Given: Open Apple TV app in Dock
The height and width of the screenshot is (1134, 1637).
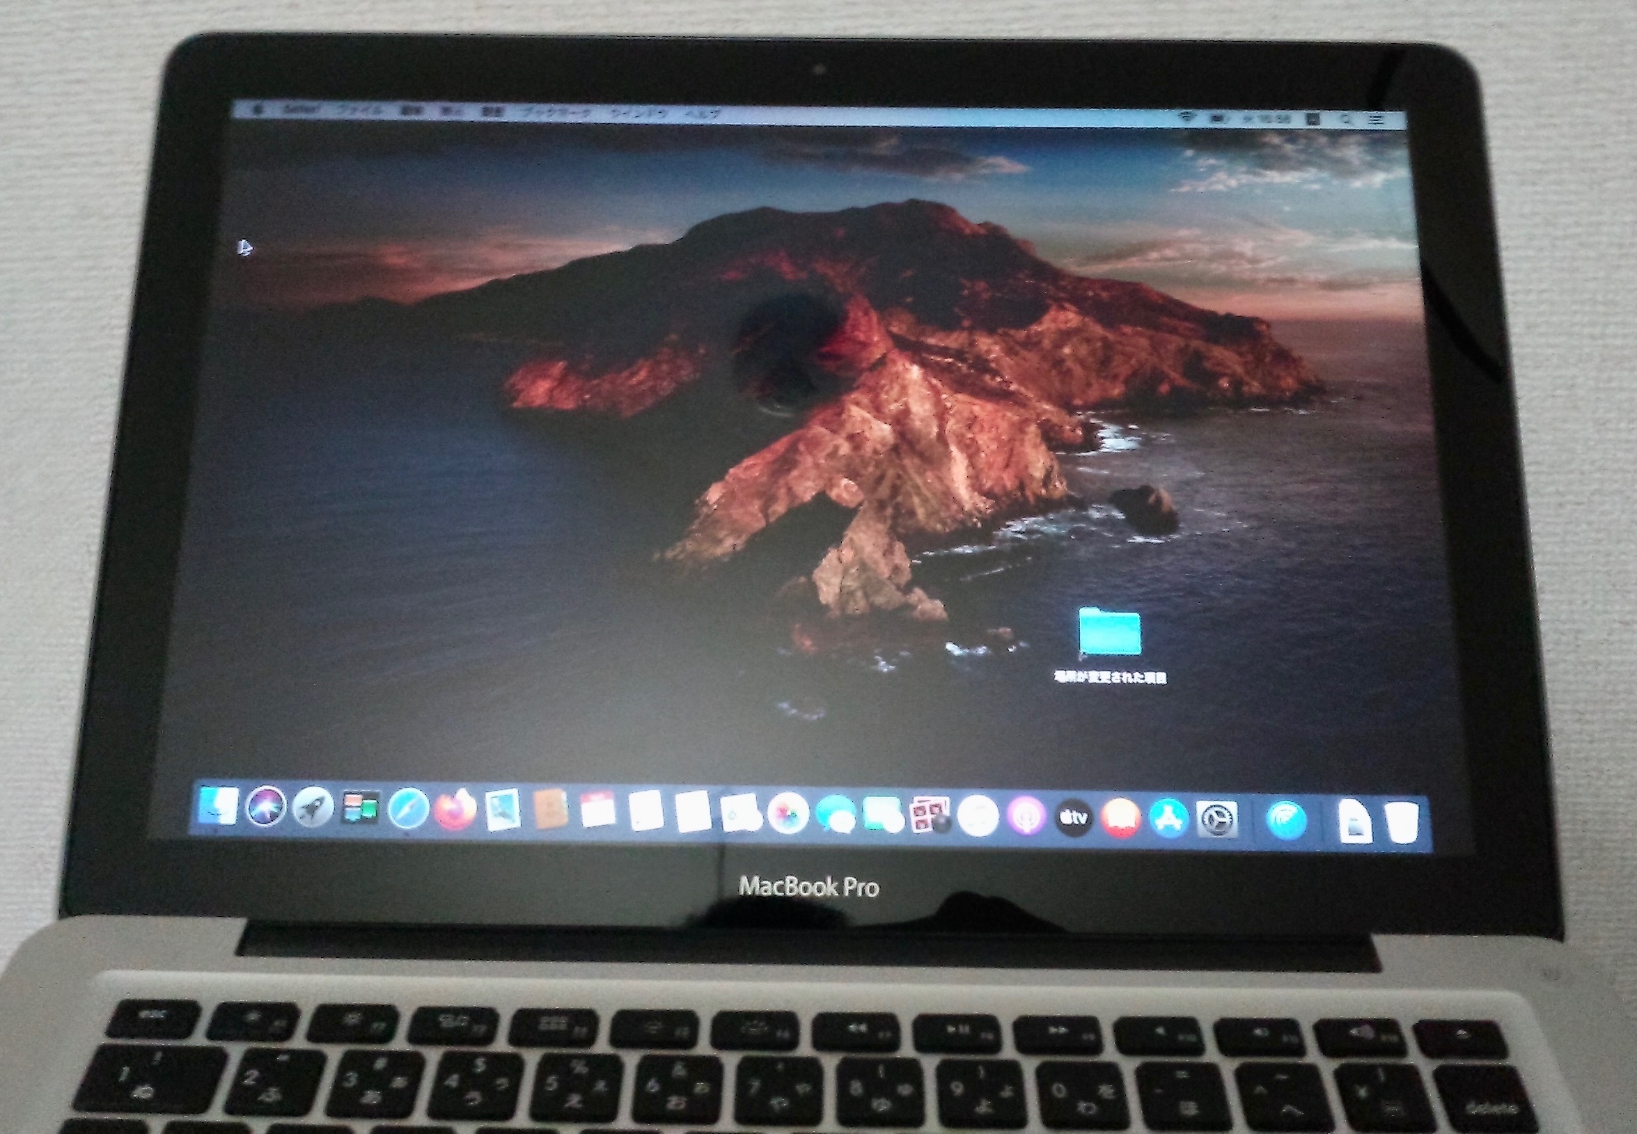Looking at the screenshot, I should click(1074, 819).
